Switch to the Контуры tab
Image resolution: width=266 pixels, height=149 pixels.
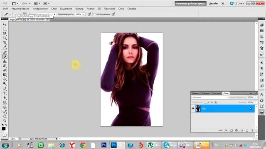pyautogui.click(x=217, y=93)
